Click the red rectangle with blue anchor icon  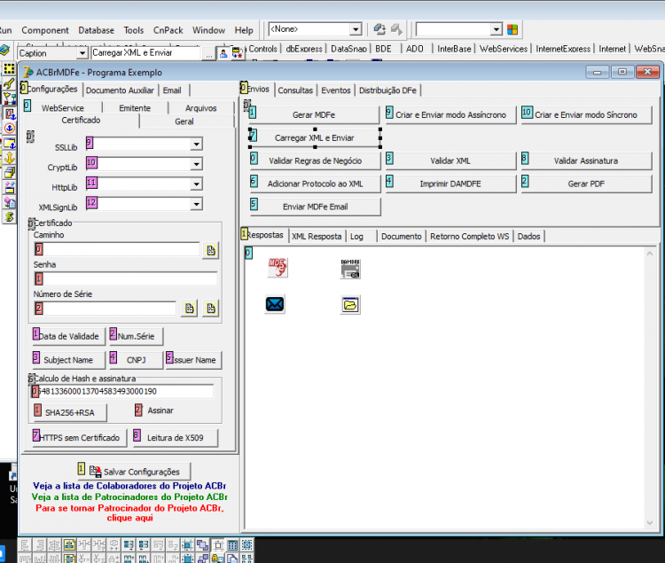(x=10, y=113)
